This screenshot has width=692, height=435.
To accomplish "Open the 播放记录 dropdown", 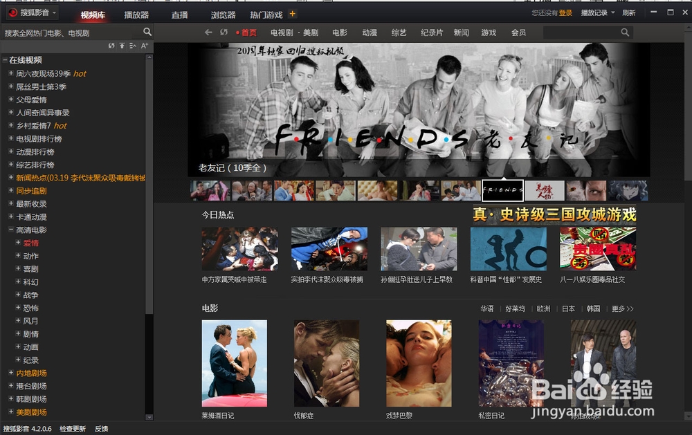I will [x=598, y=12].
